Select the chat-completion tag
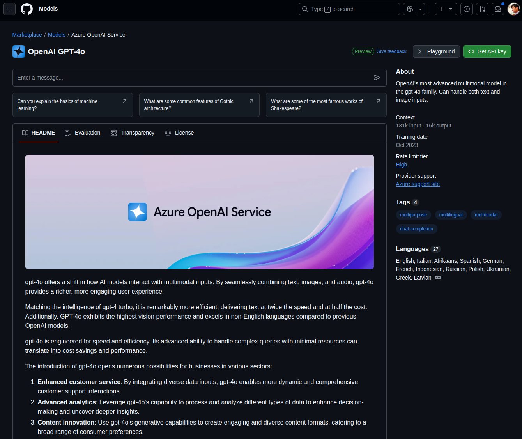The width and height of the screenshot is (522, 439). (x=416, y=229)
